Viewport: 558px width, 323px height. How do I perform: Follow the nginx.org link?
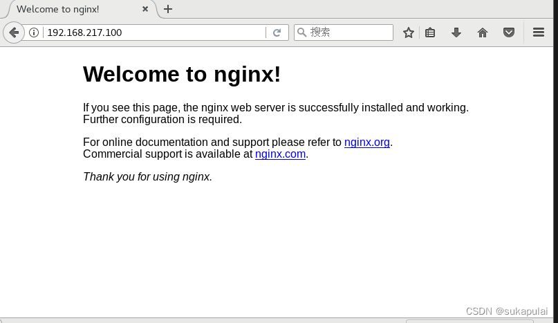pos(367,142)
